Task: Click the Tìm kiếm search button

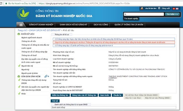Action: (172, 14)
